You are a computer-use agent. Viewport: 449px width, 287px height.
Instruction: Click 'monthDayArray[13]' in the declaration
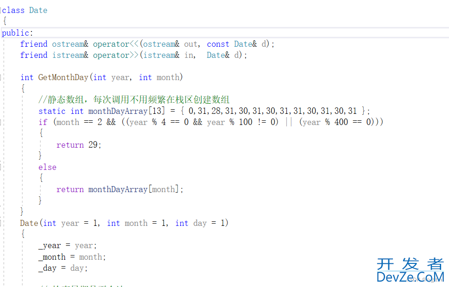[x=126, y=111]
